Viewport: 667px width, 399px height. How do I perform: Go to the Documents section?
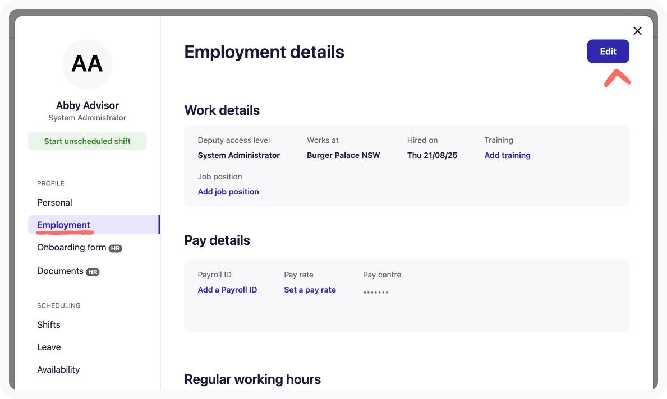(x=60, y=271)
